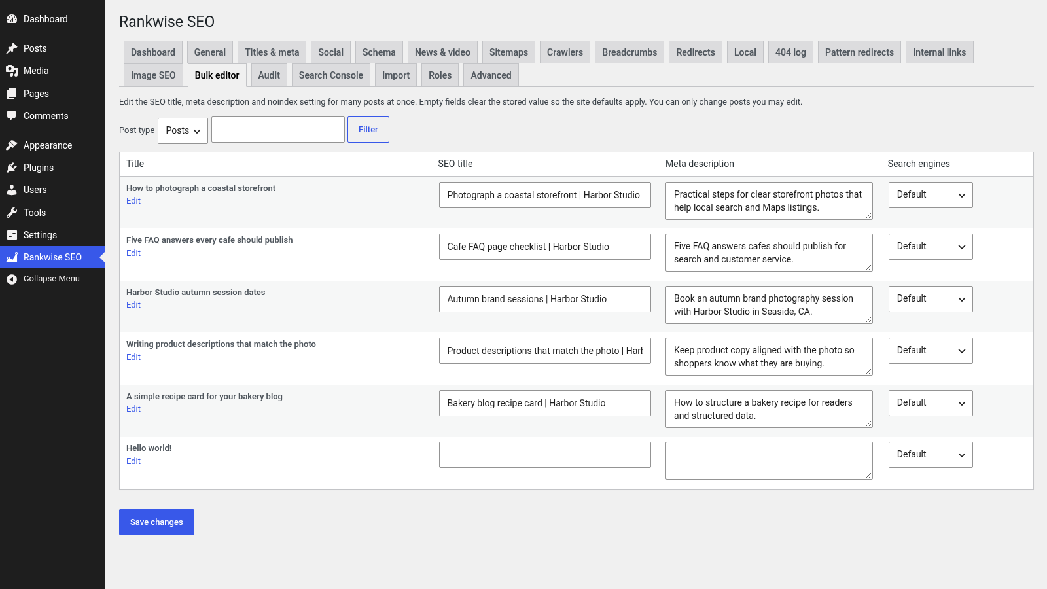Open Search engines dropdown for coastal storefront post

(931, 195)
